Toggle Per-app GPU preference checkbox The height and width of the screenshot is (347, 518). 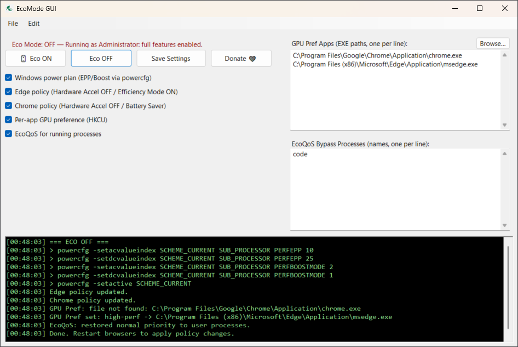(9, 120)
